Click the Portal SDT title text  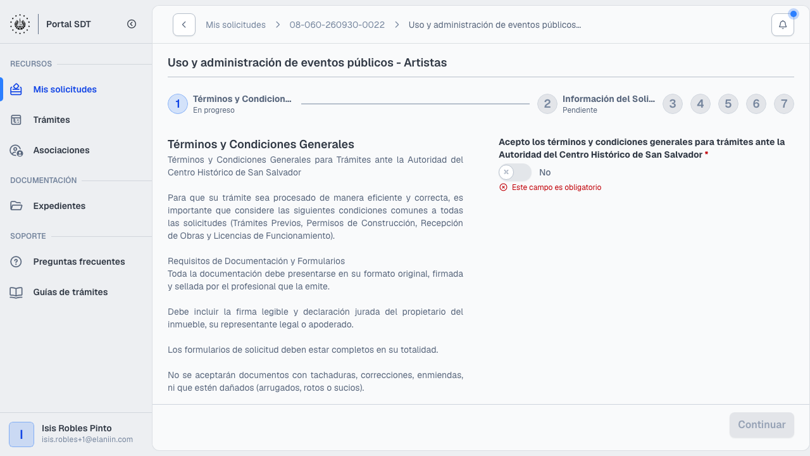click(68, 24)
